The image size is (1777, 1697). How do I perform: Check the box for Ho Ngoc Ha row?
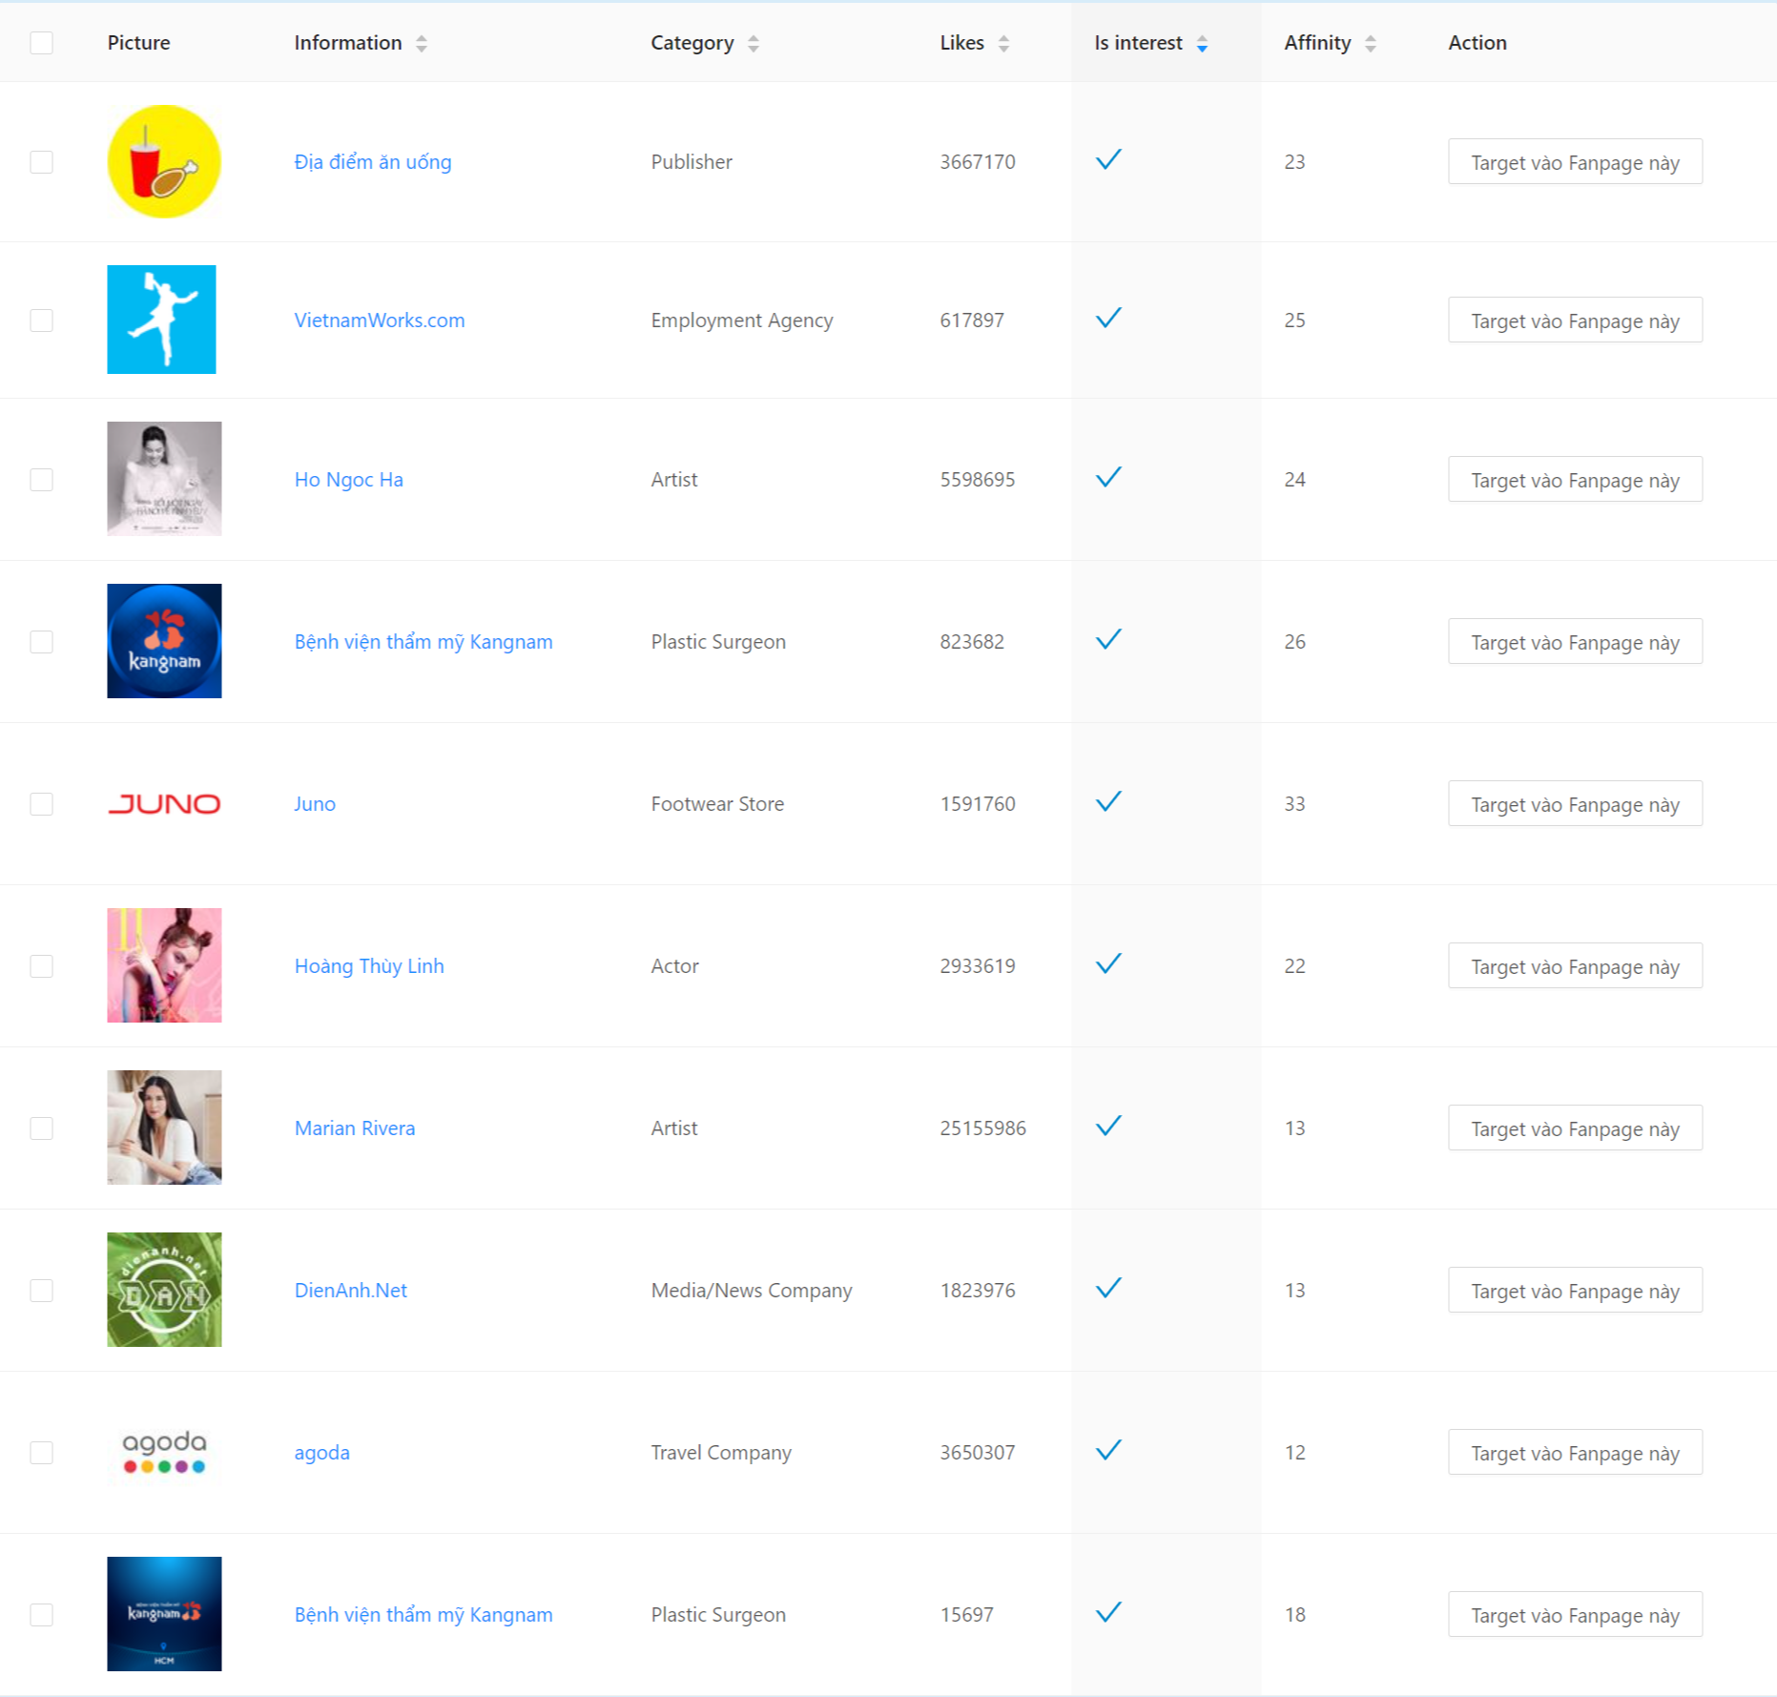click(x=41, y=479)
